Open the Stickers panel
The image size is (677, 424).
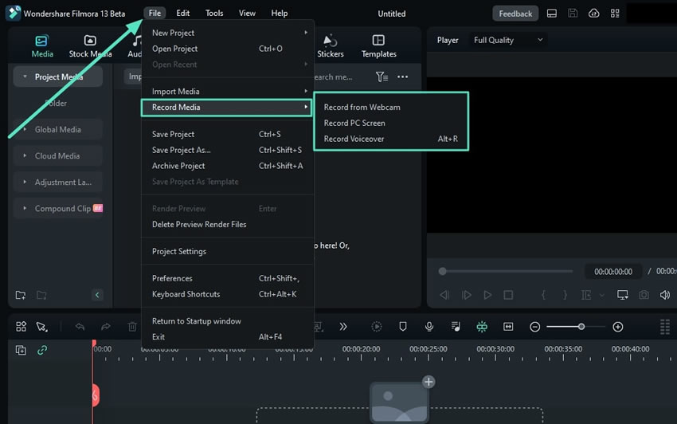(x=331, y=46)
